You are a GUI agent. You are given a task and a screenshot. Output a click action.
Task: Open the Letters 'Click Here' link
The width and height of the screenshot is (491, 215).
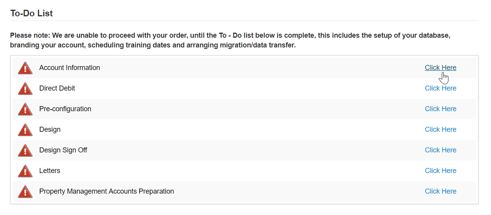tap(440, 171)
